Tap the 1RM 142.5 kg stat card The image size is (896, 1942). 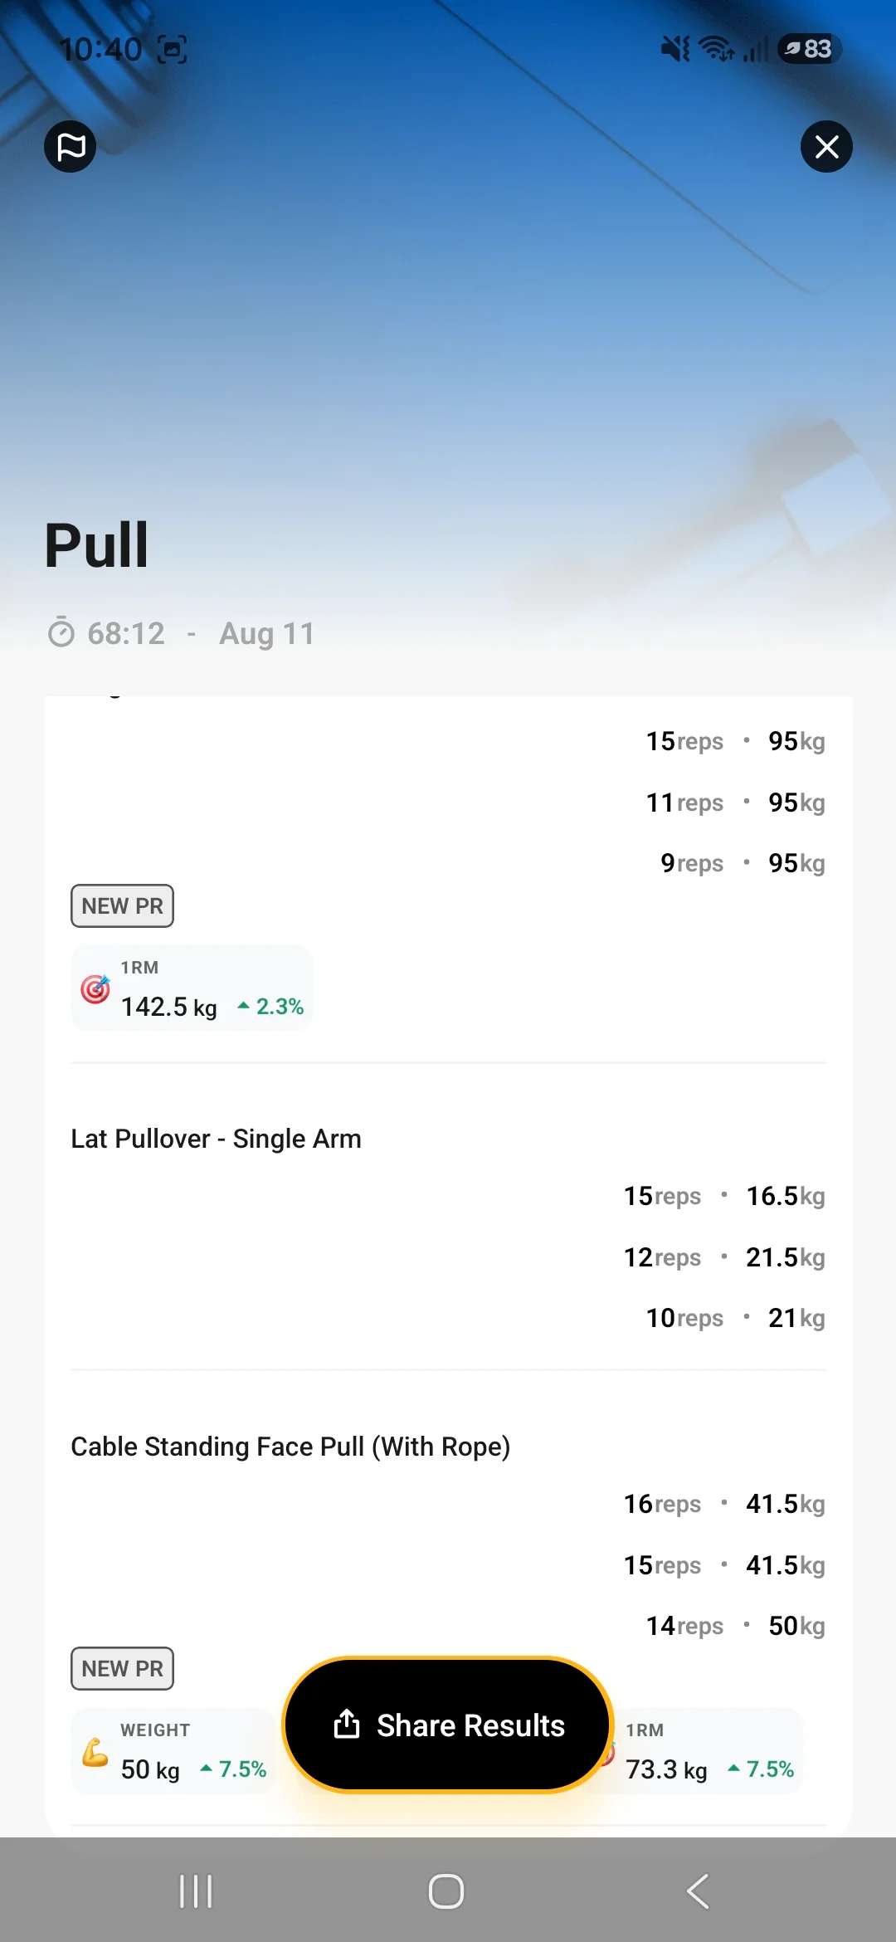click(x=192, y=988)
